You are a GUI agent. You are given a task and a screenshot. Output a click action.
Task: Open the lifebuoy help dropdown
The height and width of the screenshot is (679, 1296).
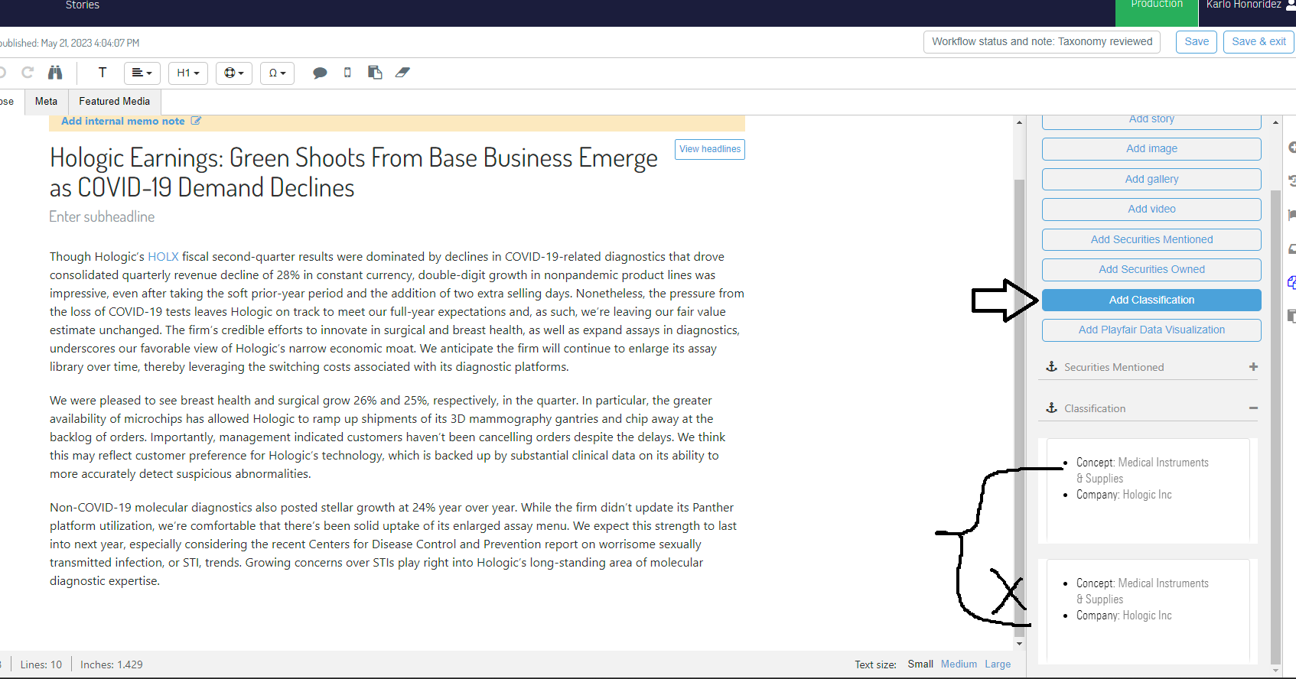[x=233, y=73]
